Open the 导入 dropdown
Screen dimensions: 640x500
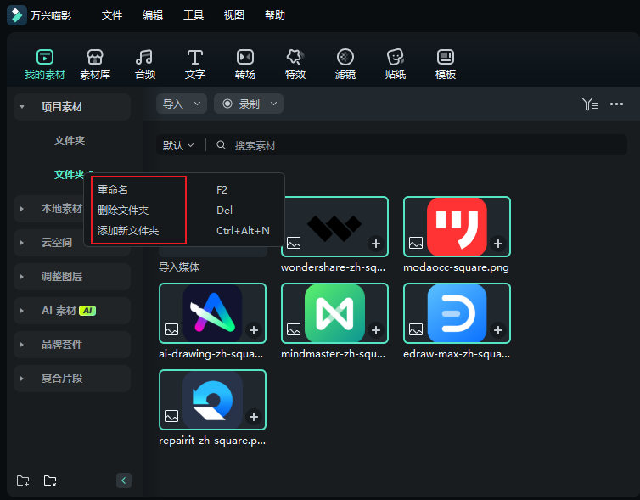tap(182, 104)
